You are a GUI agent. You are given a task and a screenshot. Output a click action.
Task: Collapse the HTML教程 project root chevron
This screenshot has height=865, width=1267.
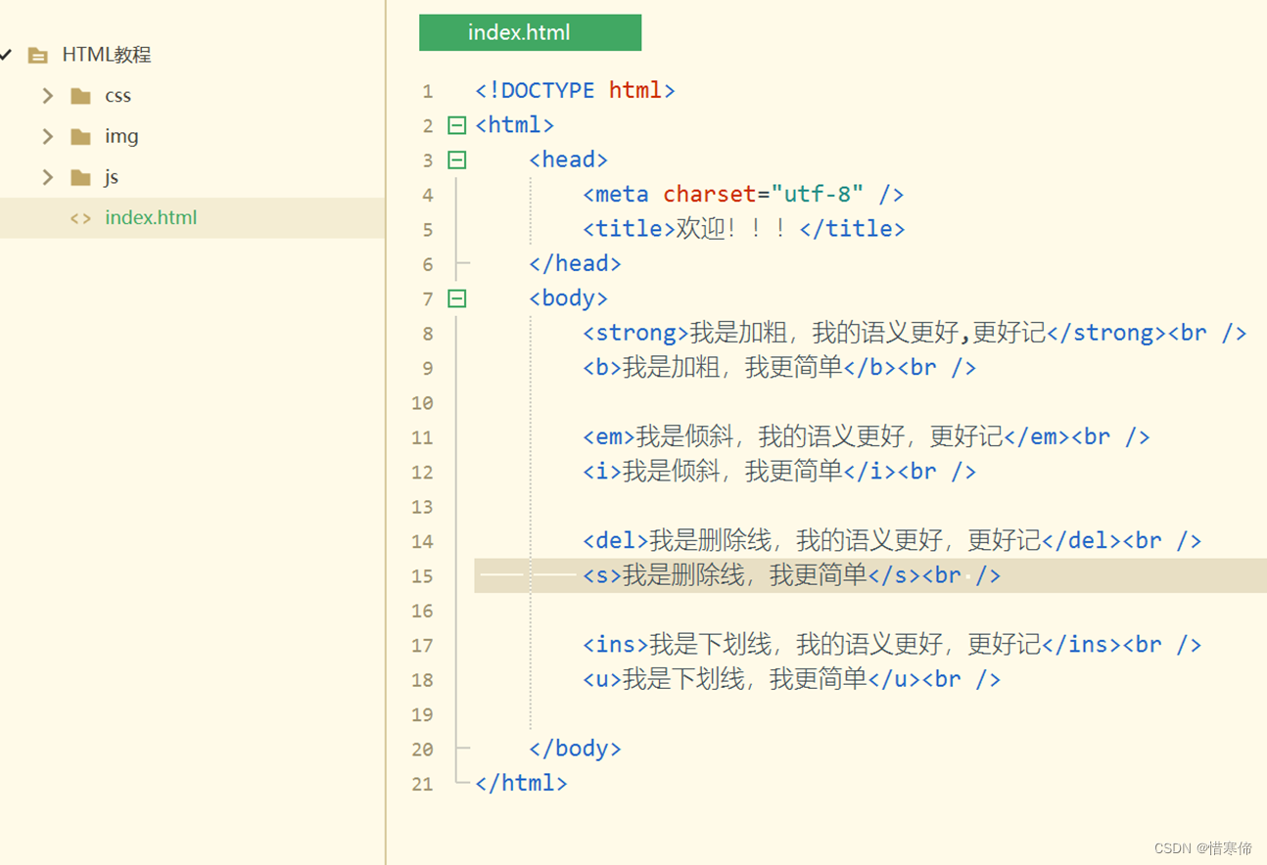click(x=5, y=55)
